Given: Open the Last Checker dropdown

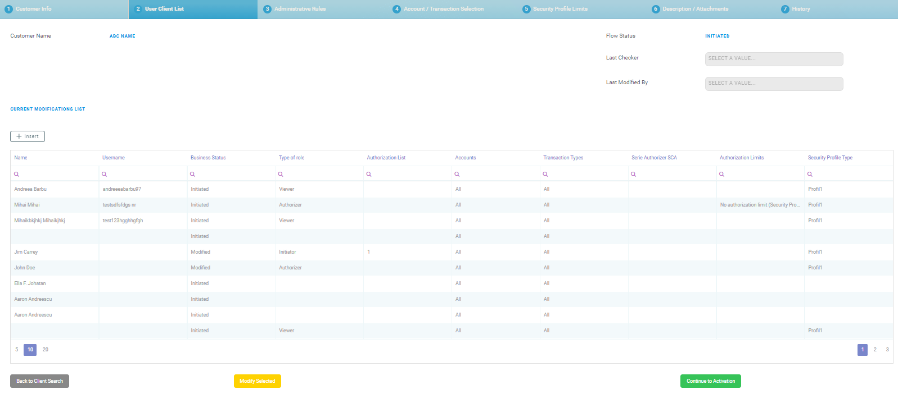Looking at the screenshot, I should pos(774,59).
